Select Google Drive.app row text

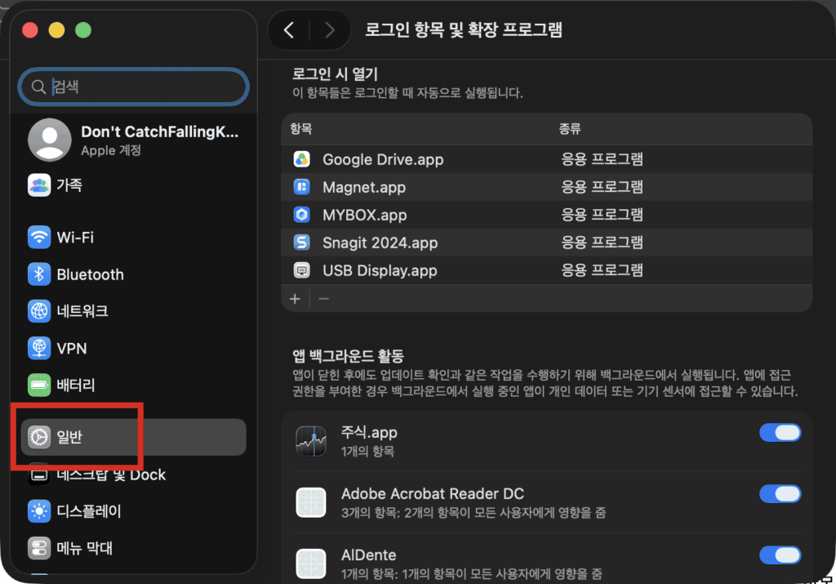pos(383,159)
